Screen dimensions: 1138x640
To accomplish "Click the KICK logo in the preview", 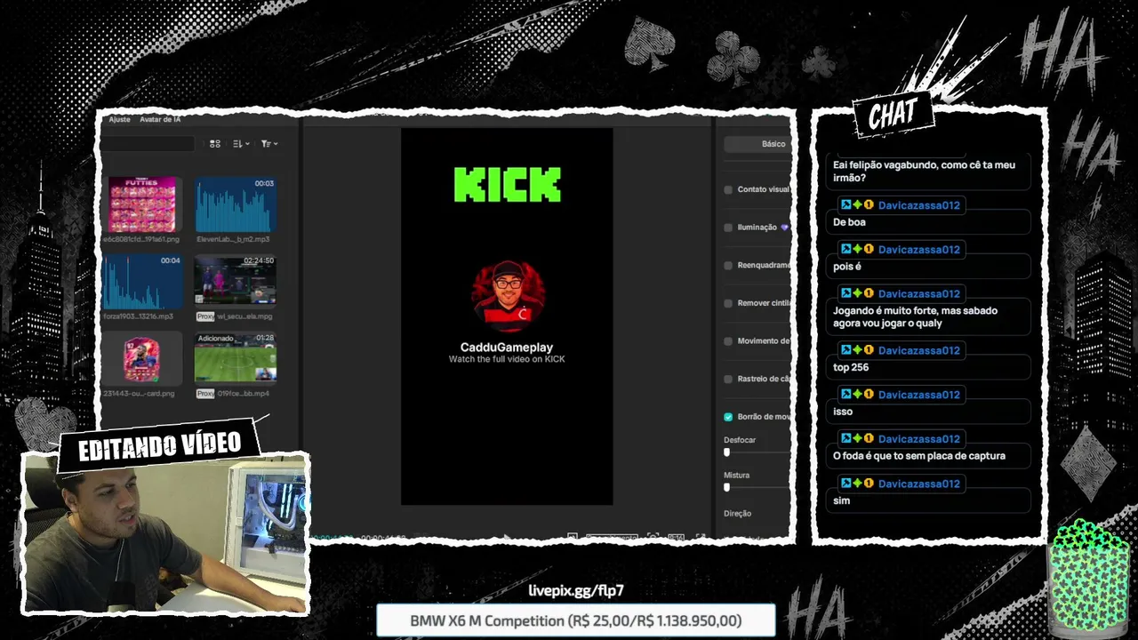I will pyautogui.click(x=507, y=185).
